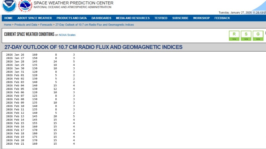Open the G geomagnetic storm scale indicator

(258, 35)
